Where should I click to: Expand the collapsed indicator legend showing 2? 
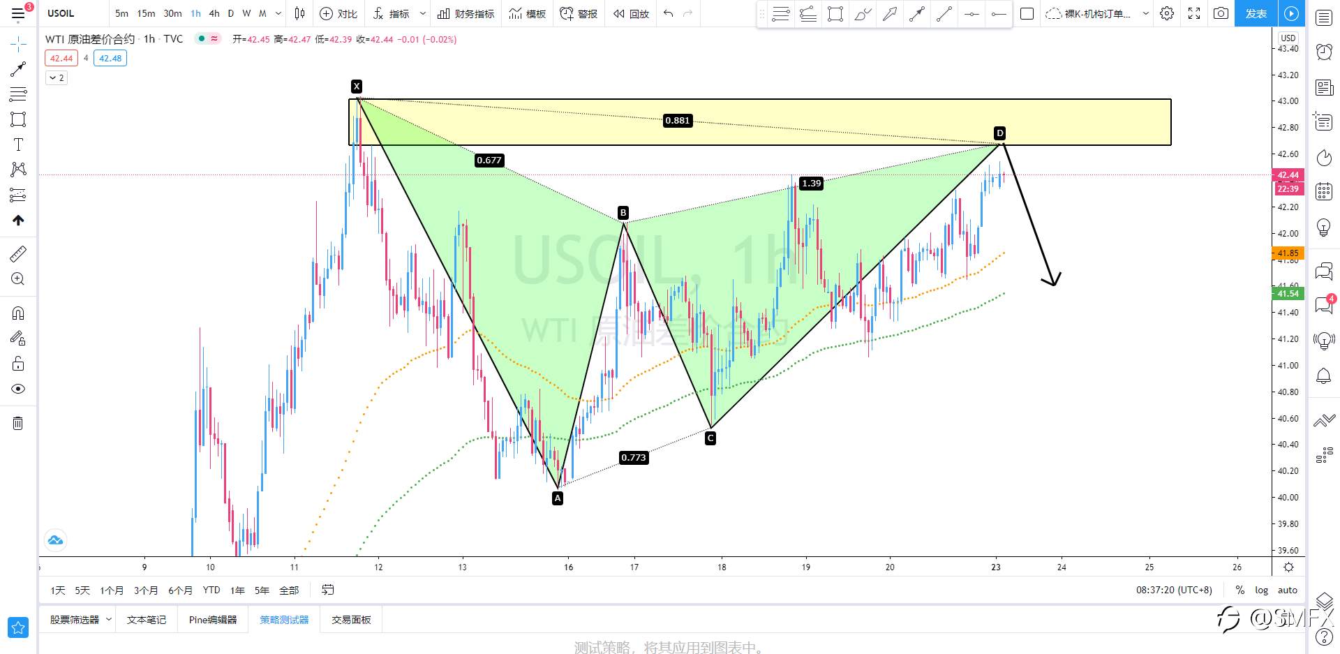point(57,77)
